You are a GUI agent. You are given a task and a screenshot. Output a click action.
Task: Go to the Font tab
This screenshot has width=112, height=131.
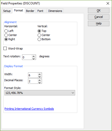(40, 11)
